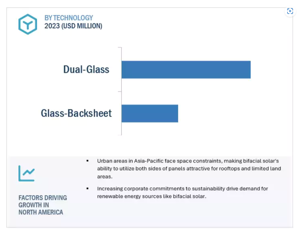The image size is (301, 234).
Task: Click the first bullet point marker
Action: [x=88, y=161]
